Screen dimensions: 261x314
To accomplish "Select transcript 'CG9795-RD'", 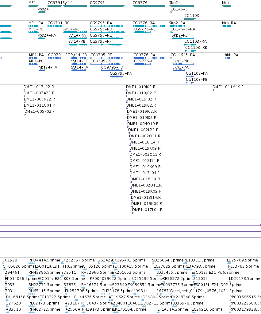I will pyautogui.click(x=101, y=29).
